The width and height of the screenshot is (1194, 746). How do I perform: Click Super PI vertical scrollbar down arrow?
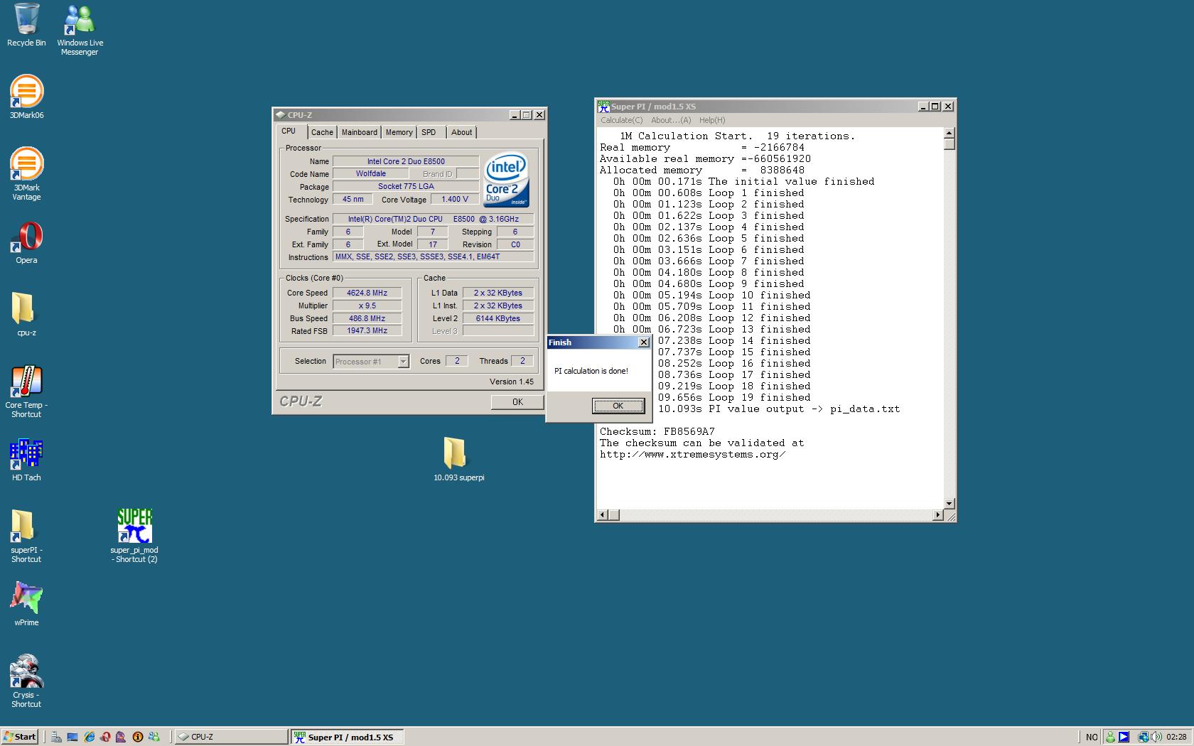tap(949, 504)
